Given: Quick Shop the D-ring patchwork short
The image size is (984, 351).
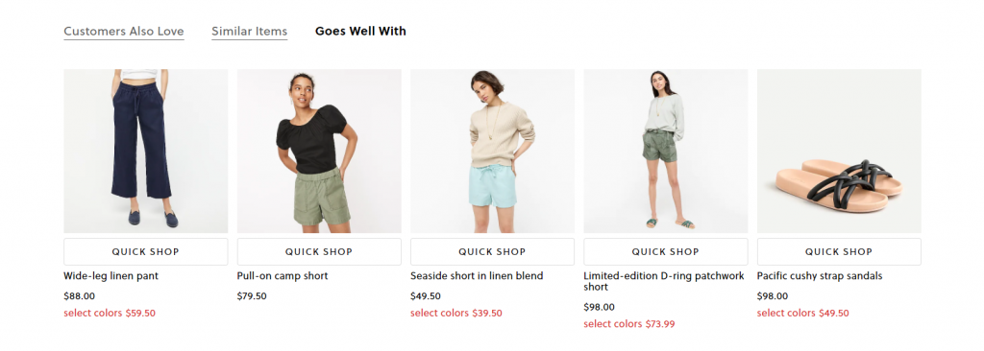Looking at the screenshot, I should 665,252.
